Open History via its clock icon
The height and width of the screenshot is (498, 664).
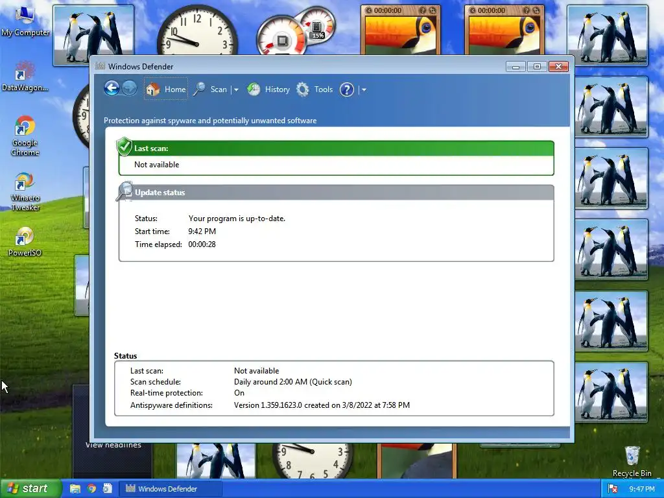[x=254, y=89]
